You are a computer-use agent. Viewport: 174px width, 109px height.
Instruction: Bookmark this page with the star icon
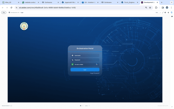click(x=150, y=8)
